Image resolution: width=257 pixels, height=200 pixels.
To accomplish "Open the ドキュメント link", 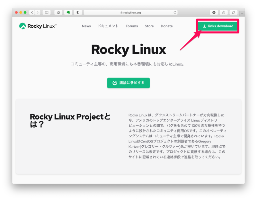I will pyautogui.click(x=108, y=26).
